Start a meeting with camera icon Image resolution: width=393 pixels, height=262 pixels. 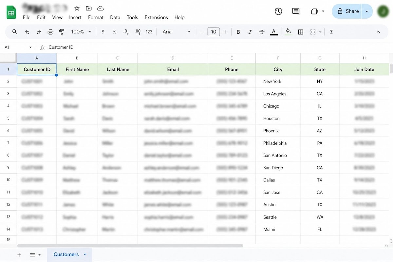315,11
